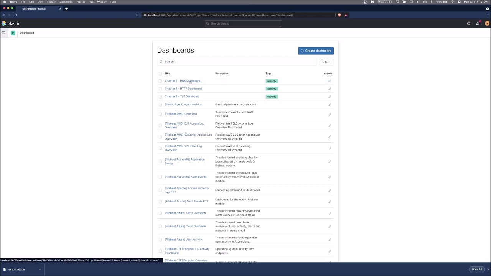This screenshot has height=276, width=491.
Task: Open the Profiles menu
Action: pyautogui.click(x=81, y=2)
